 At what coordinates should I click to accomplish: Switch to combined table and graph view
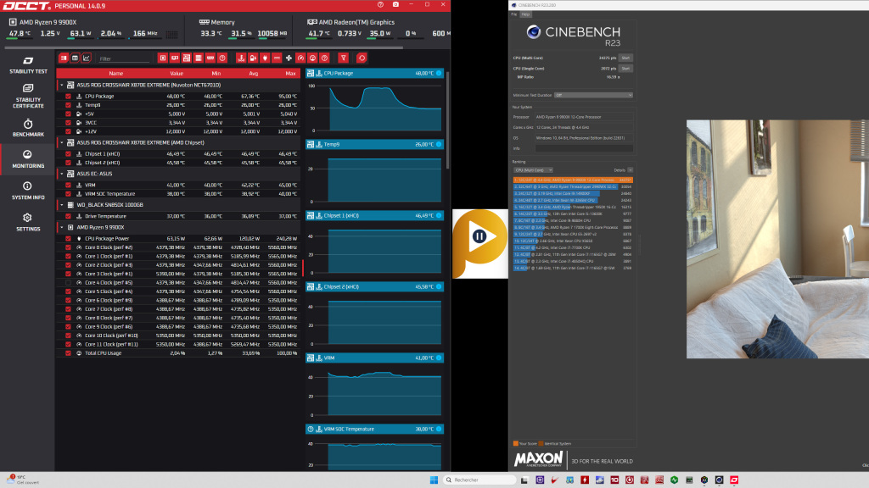click(64, 58)
